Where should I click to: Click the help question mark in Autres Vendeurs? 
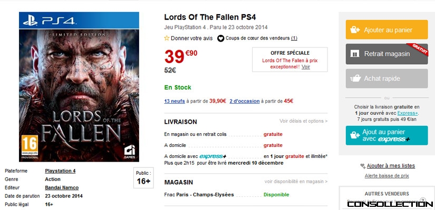tap(422, 201)
